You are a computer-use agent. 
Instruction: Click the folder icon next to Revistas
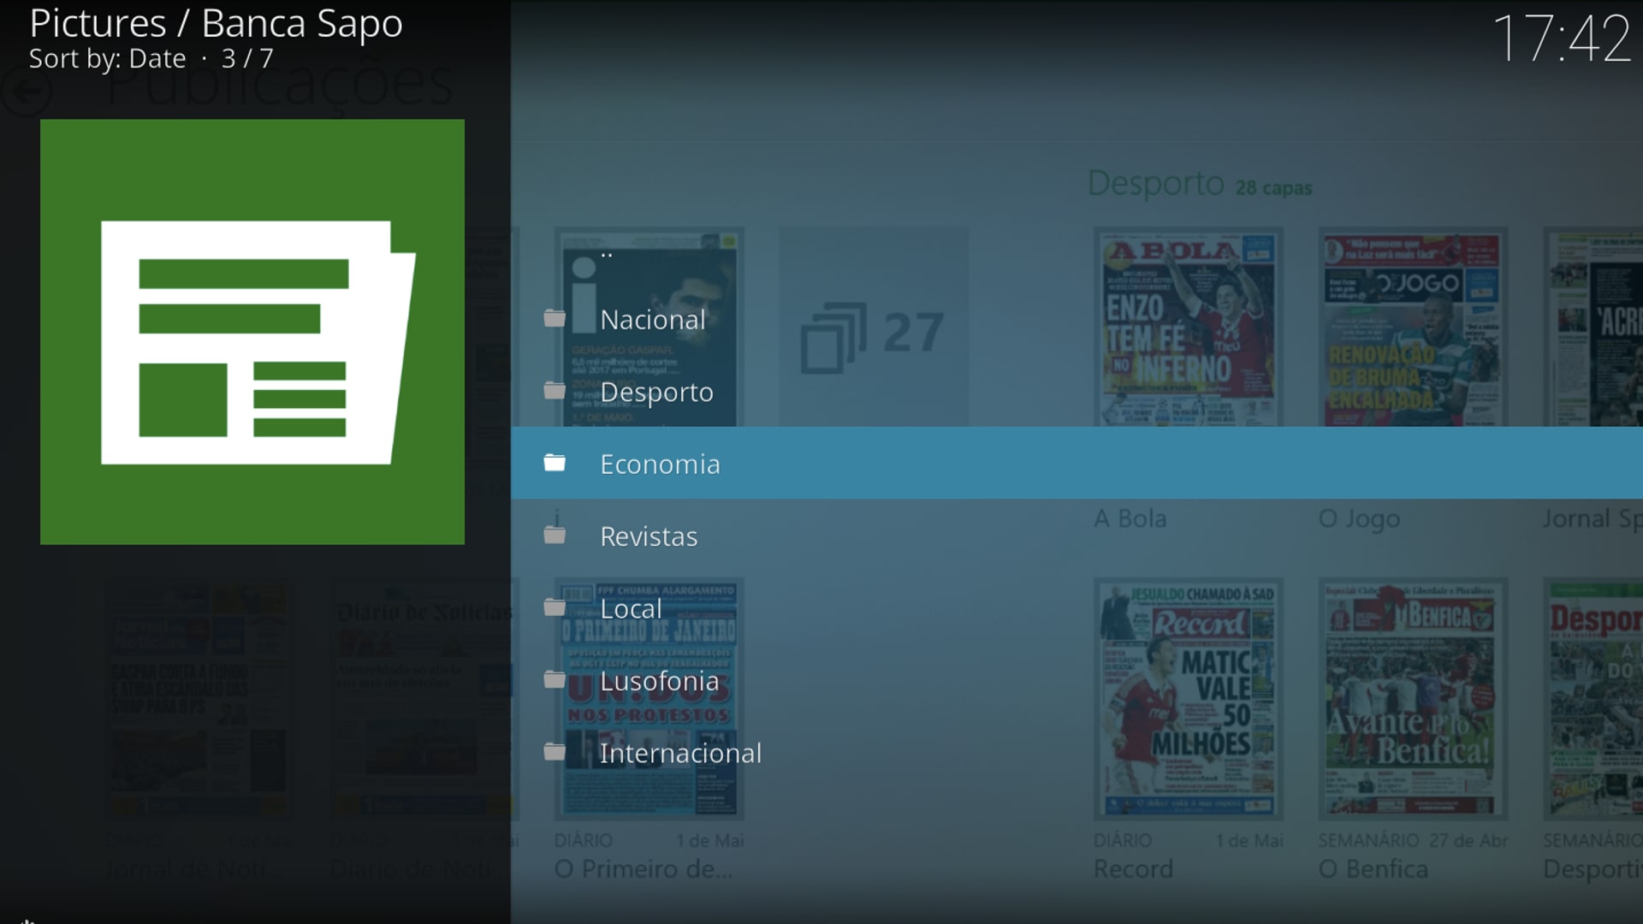click(555, 536)
